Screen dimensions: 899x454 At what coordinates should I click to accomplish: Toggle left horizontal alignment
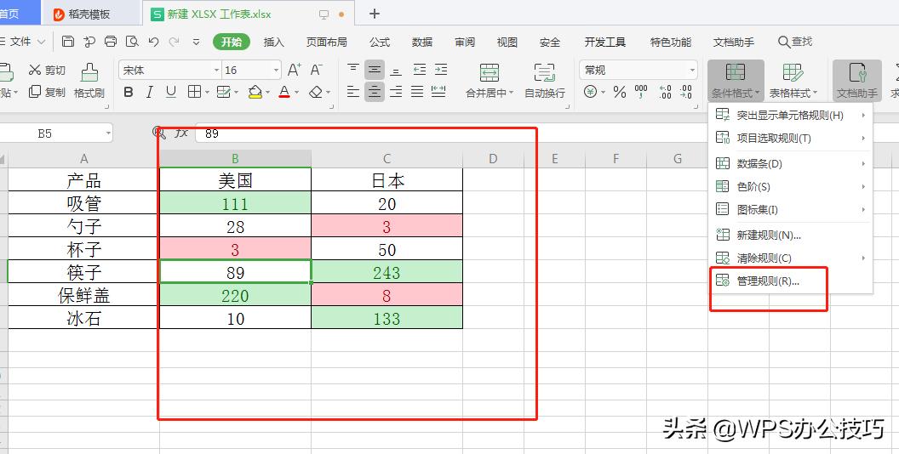[x=353, y=92]
